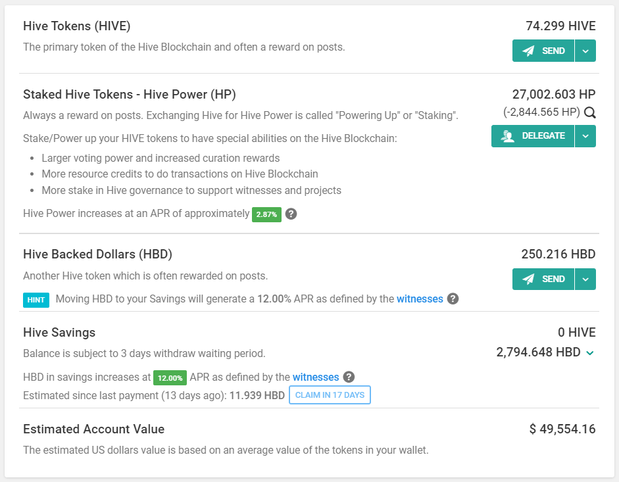Click the Hive Backed Dollars (HBD) heading
Screen dimensions: 619x482
(97, 254)
